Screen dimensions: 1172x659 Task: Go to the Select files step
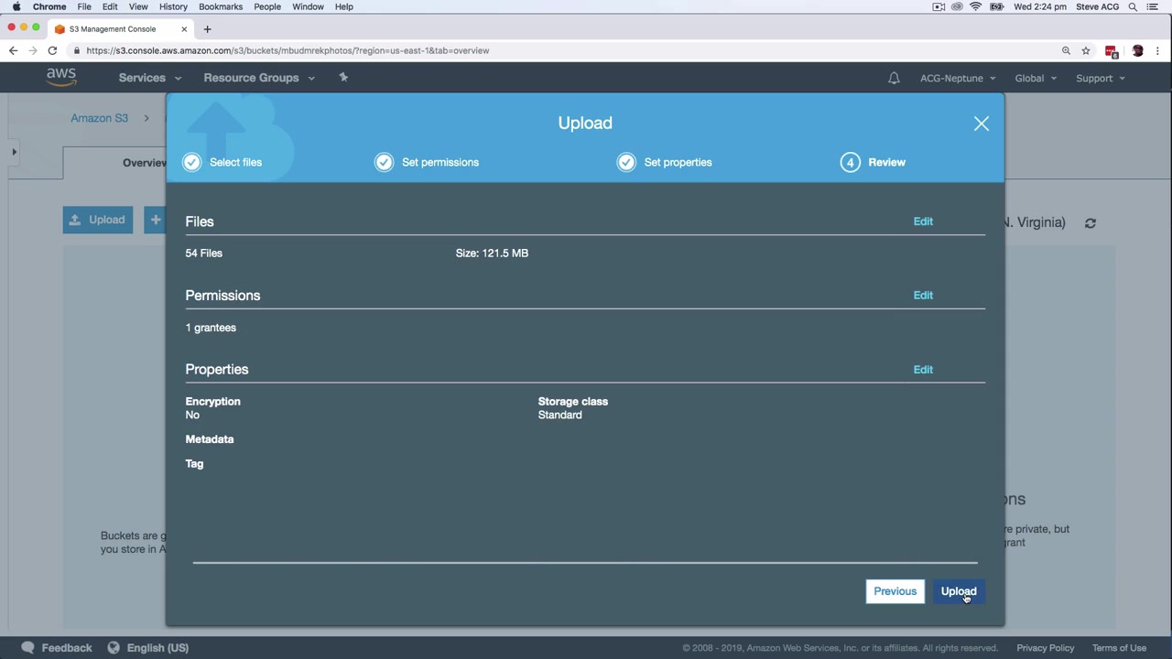[x=222, y=162]
